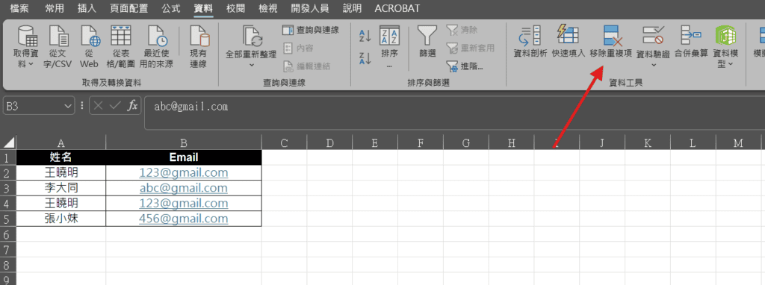Image resolution: width=765 pixels, height=285 pixels.
Task: Sort ascending A to Z
Action: [x=365, y=36]
